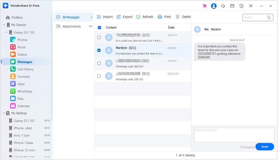Collapse the Galaxy S21 5G device node
This screenshot has width=278, height=160.
click(x=6, y=32)
